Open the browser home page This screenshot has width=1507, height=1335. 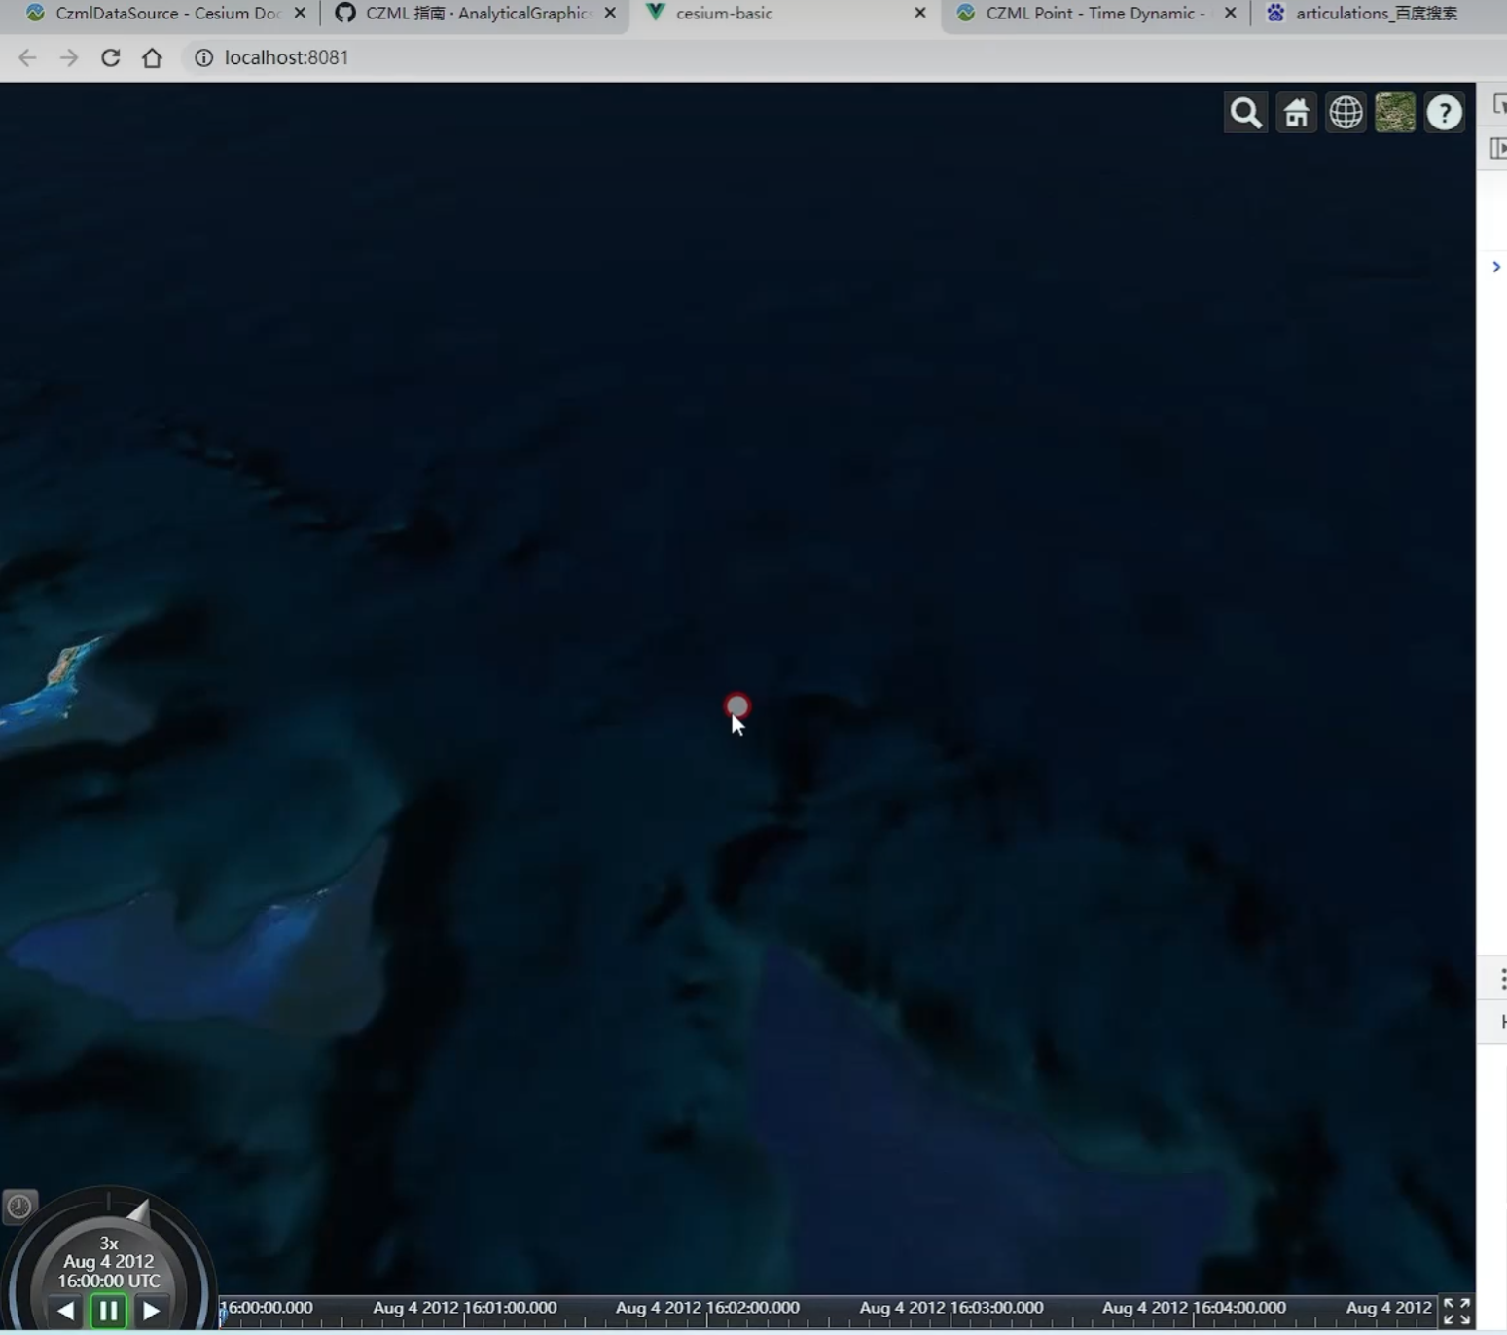[x=152, y=57]
